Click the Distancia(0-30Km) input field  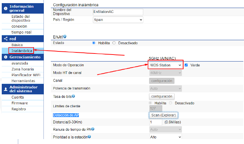tap(156, 122)
